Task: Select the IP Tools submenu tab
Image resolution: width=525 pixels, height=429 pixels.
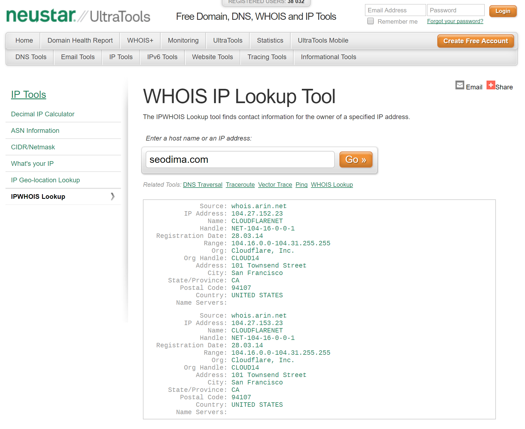Action: 121,57
